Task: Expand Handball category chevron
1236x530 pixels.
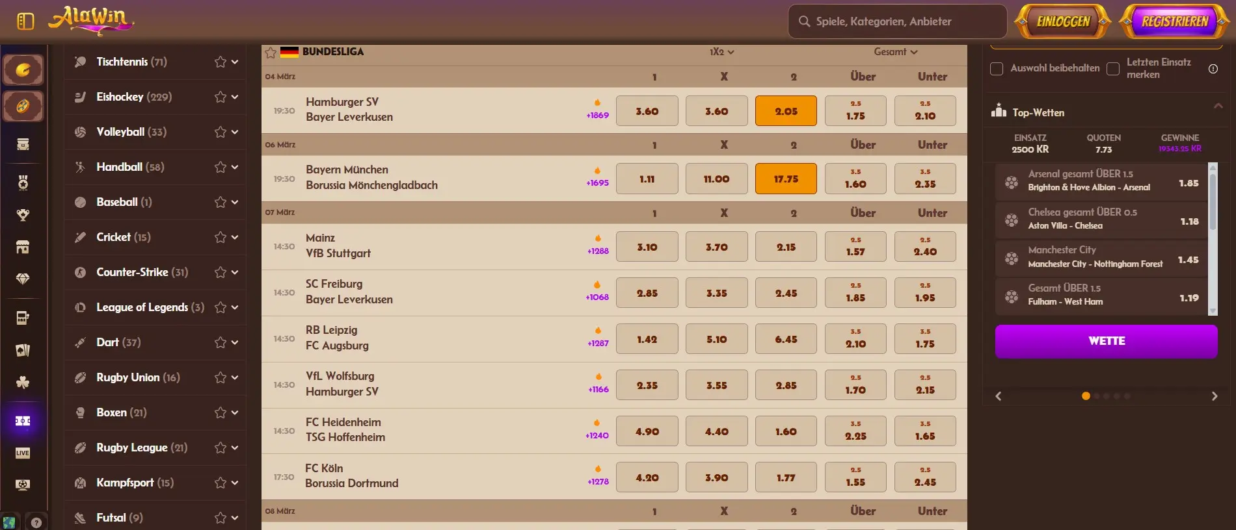Action: [235, 167]
